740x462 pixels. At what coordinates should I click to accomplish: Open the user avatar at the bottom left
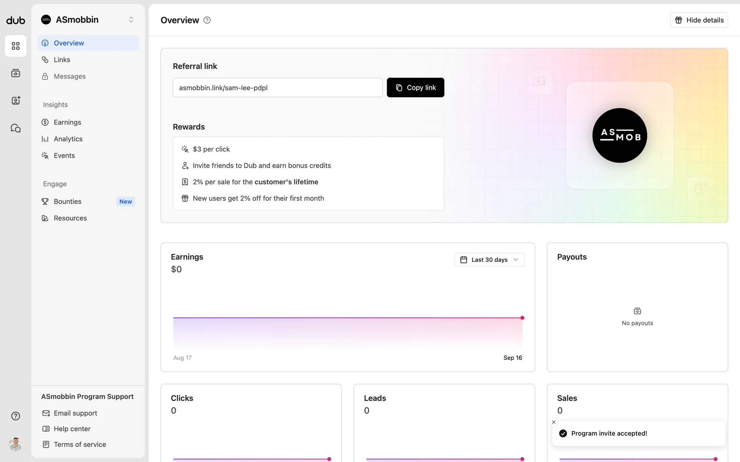point(15,444)
